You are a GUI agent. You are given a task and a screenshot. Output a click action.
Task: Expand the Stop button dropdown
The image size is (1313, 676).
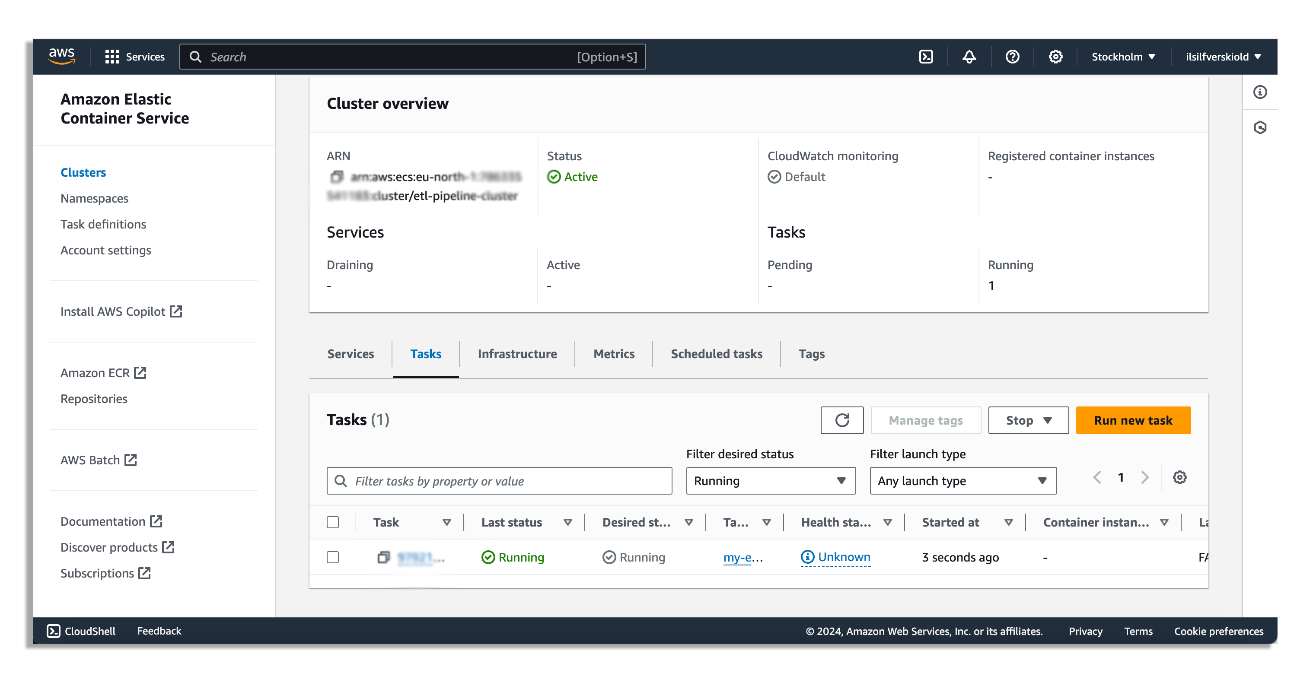click(1028, 420)
